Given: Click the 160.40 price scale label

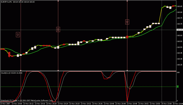Looking at the screenshot, I should [179, 59].
